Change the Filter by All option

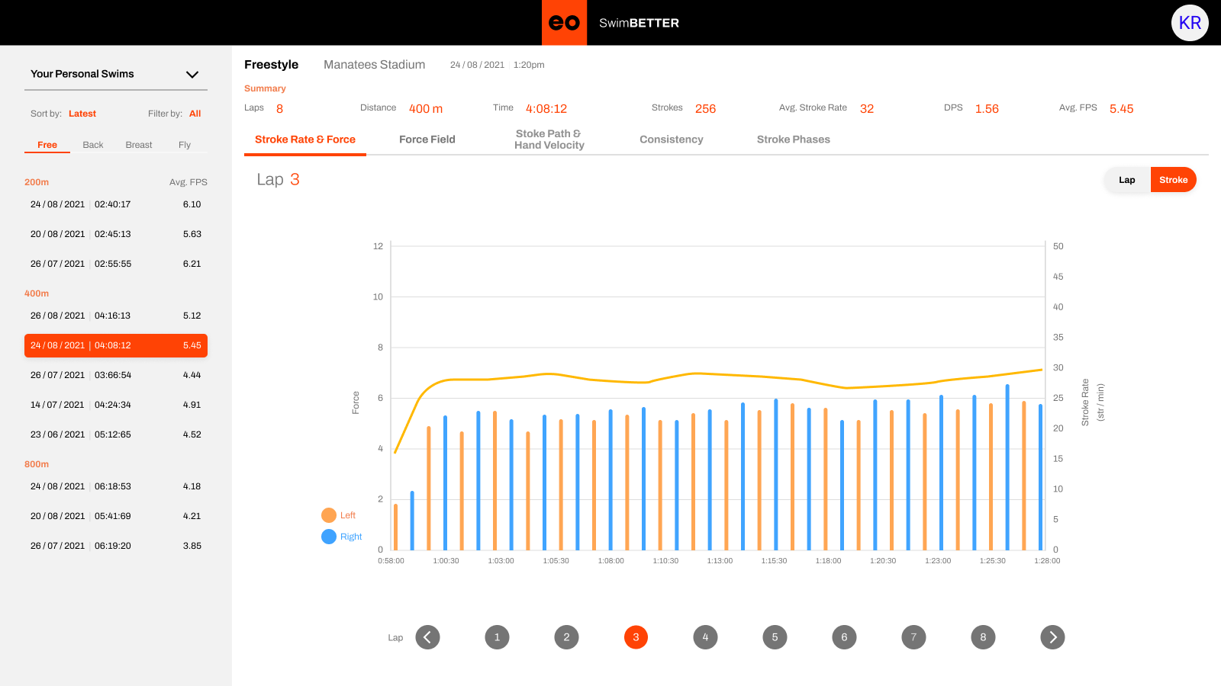click(x=195, y=114)
